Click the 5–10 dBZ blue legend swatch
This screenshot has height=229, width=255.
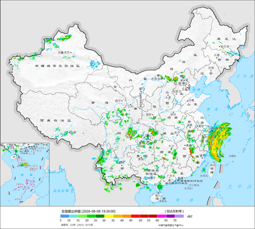point(65,216)
